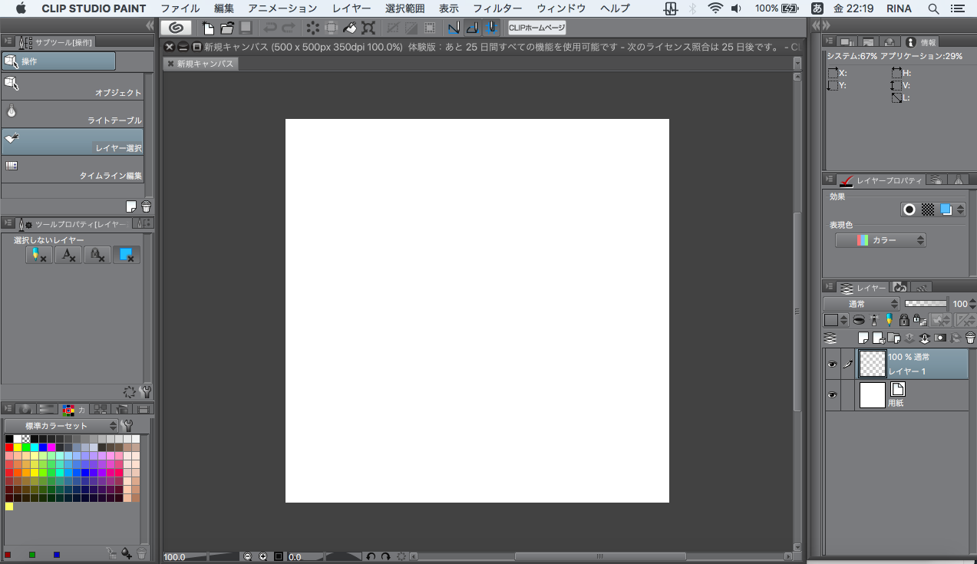Create layer mask icon

(940, 337)
